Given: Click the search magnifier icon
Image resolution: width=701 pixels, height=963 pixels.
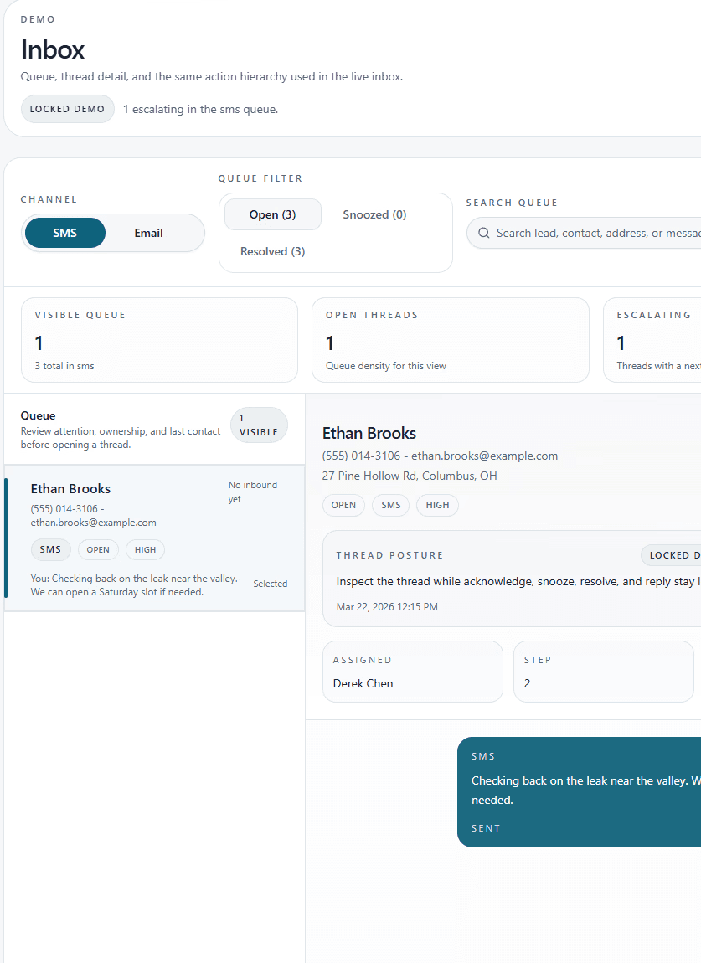Looking at the screenshot, I should click(x=483, y=233).
